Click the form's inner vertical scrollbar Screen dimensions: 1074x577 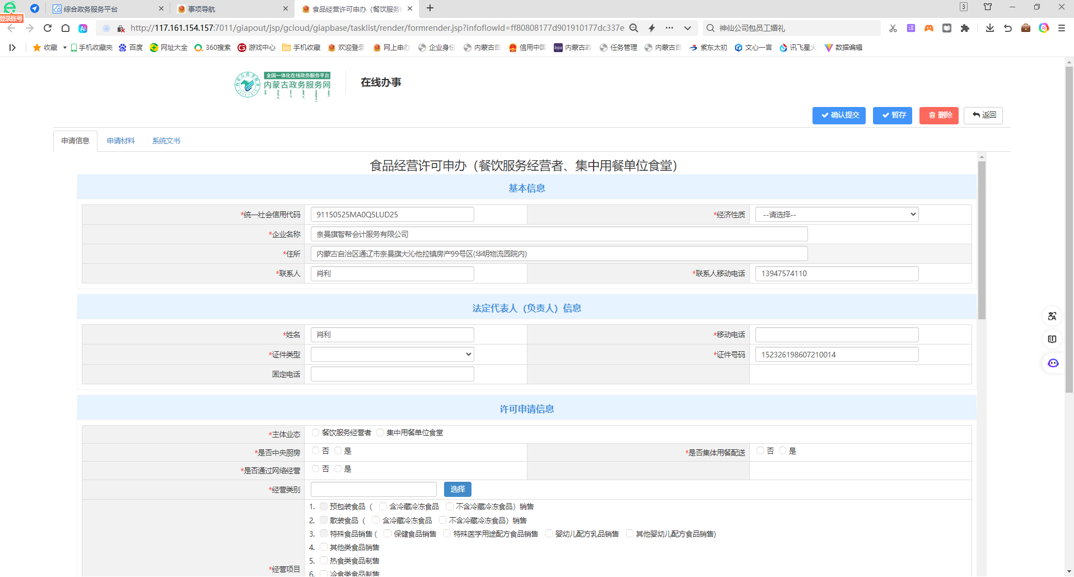[x=982, y=241]
